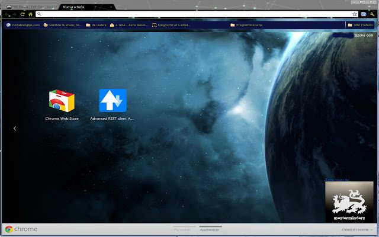Expand the 'da vedere' bookmarks folder
The width and height of the screenshot is (379, 237).
point(96,25)
